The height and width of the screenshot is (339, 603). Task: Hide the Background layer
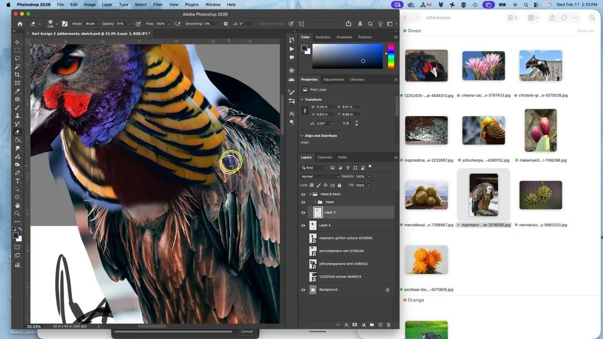point(303,290)
